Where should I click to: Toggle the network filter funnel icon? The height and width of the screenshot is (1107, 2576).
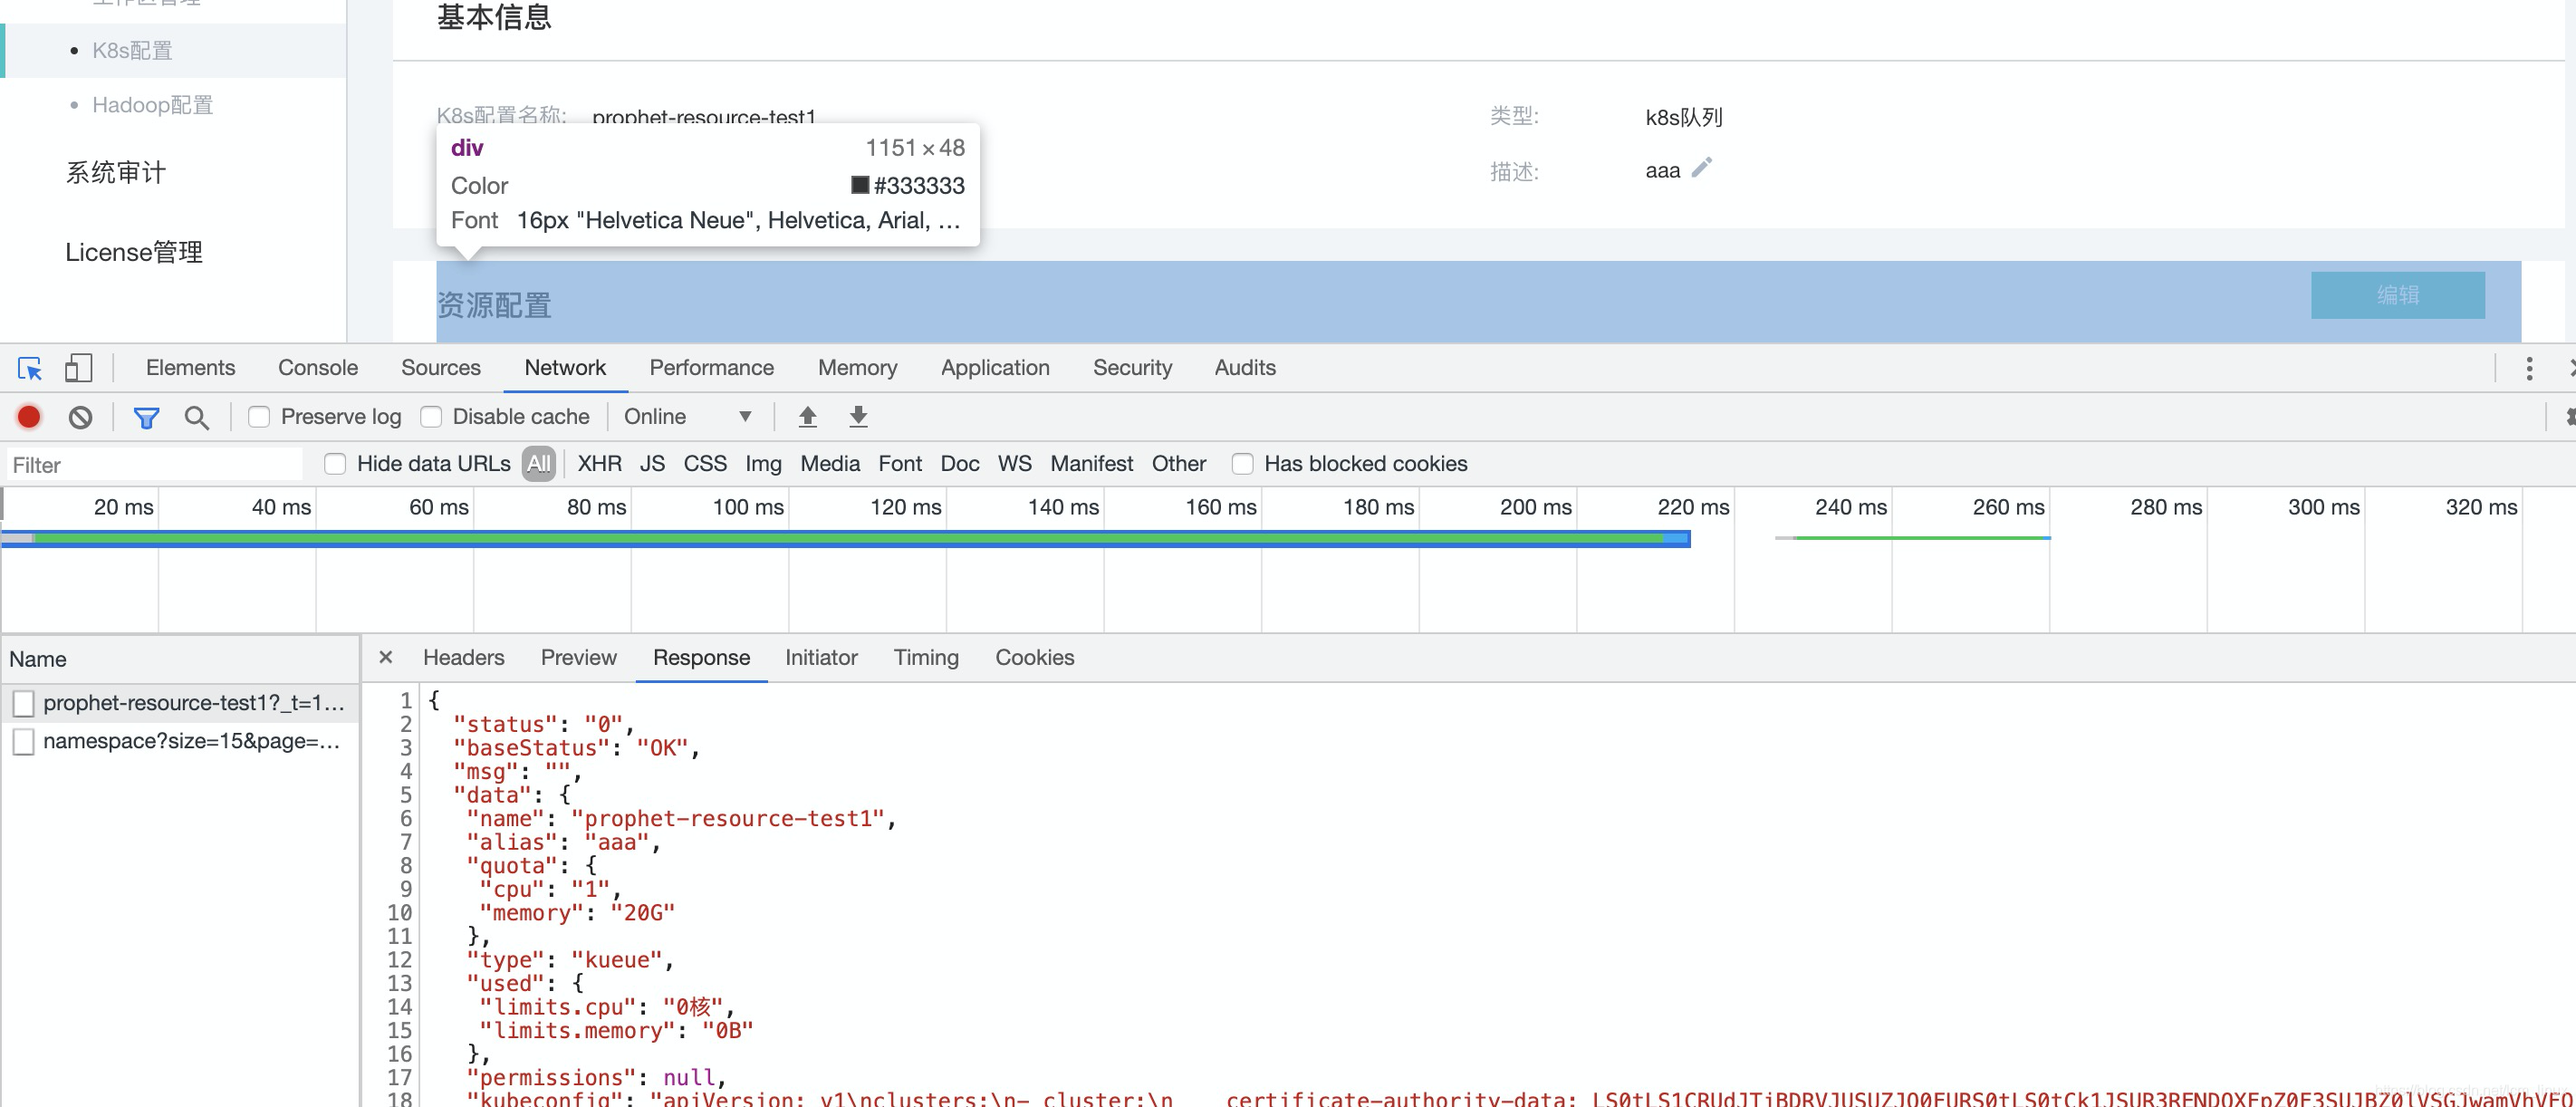tap(147, 417)
